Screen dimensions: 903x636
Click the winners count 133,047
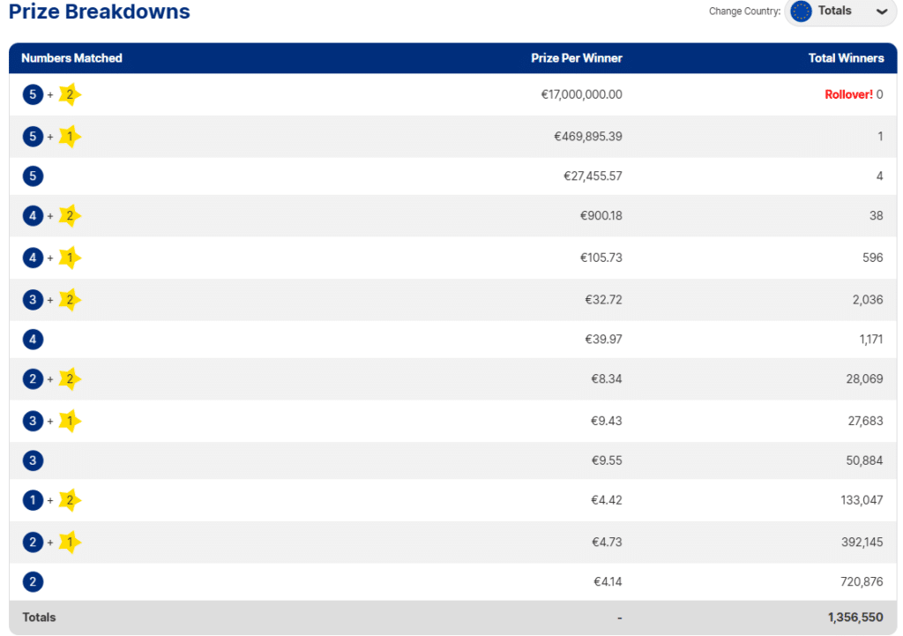tap(862, 500)
